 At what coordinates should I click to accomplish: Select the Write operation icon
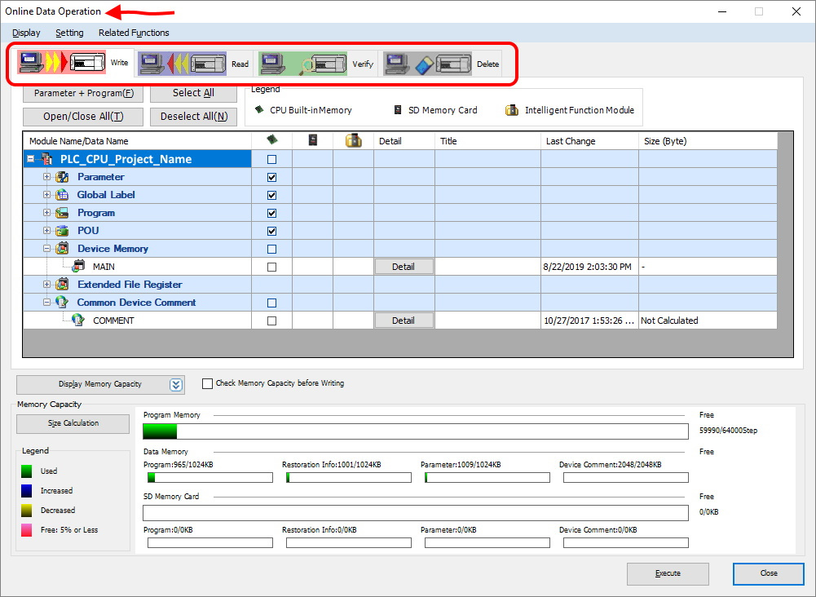61,62
